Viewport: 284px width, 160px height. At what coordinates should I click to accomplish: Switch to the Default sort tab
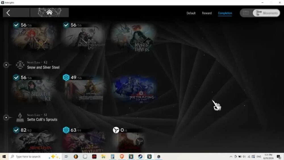pos(191,13)
